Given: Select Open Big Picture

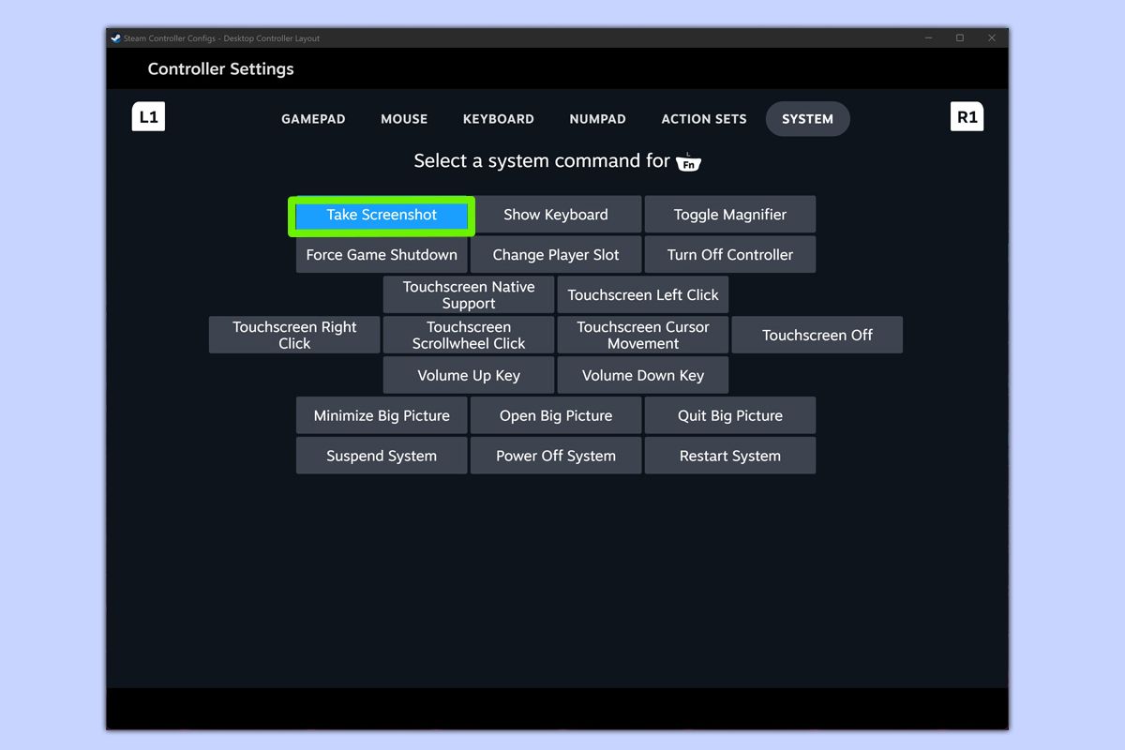Looking at the screenshot, I should [x=555, y=415].
